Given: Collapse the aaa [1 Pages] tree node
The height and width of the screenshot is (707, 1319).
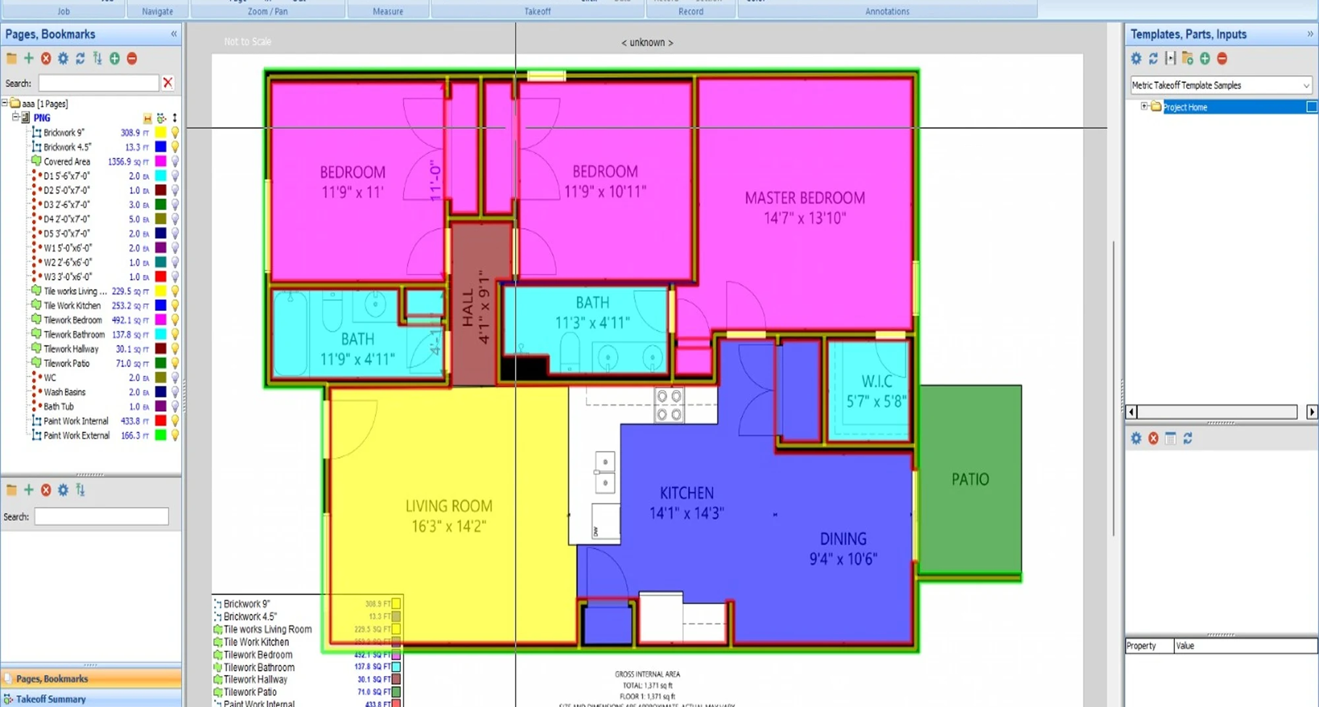Looking at the screenshot, I should pyautogui.click(x=5, y=103).
